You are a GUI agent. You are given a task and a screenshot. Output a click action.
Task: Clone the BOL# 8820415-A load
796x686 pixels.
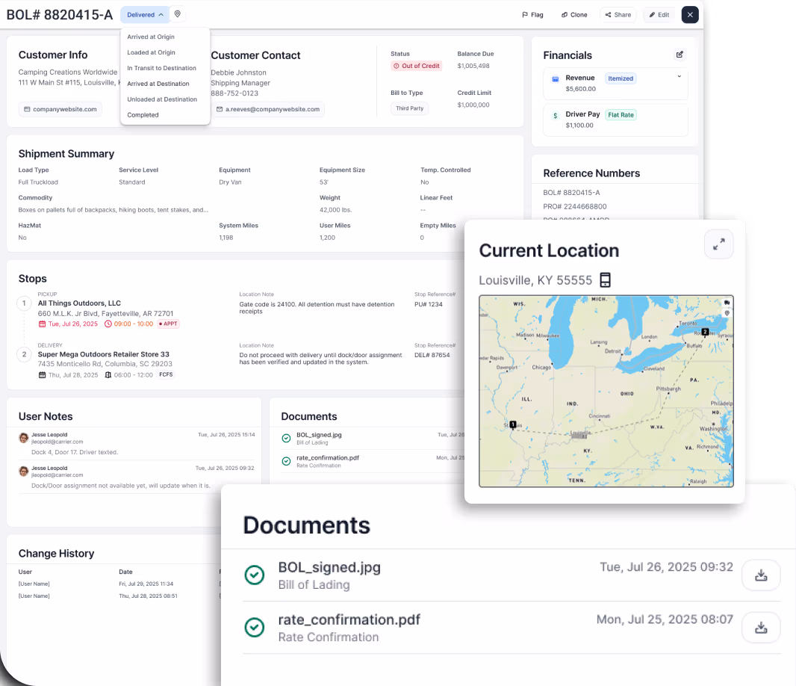coord(573,14)
